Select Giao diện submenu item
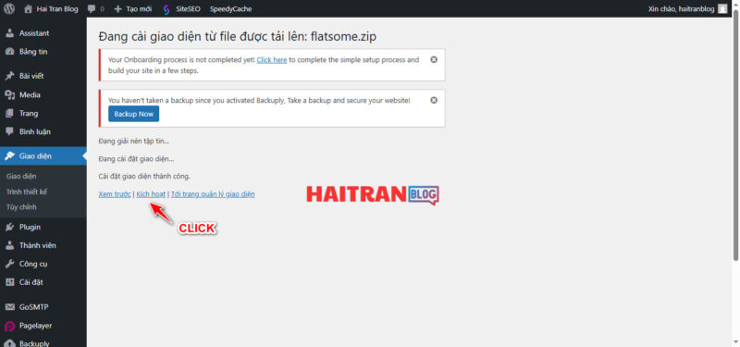 (x=21, y=177)
